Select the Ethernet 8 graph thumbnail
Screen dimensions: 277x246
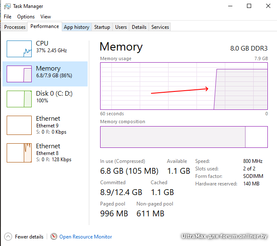click(x=19, y=152)
